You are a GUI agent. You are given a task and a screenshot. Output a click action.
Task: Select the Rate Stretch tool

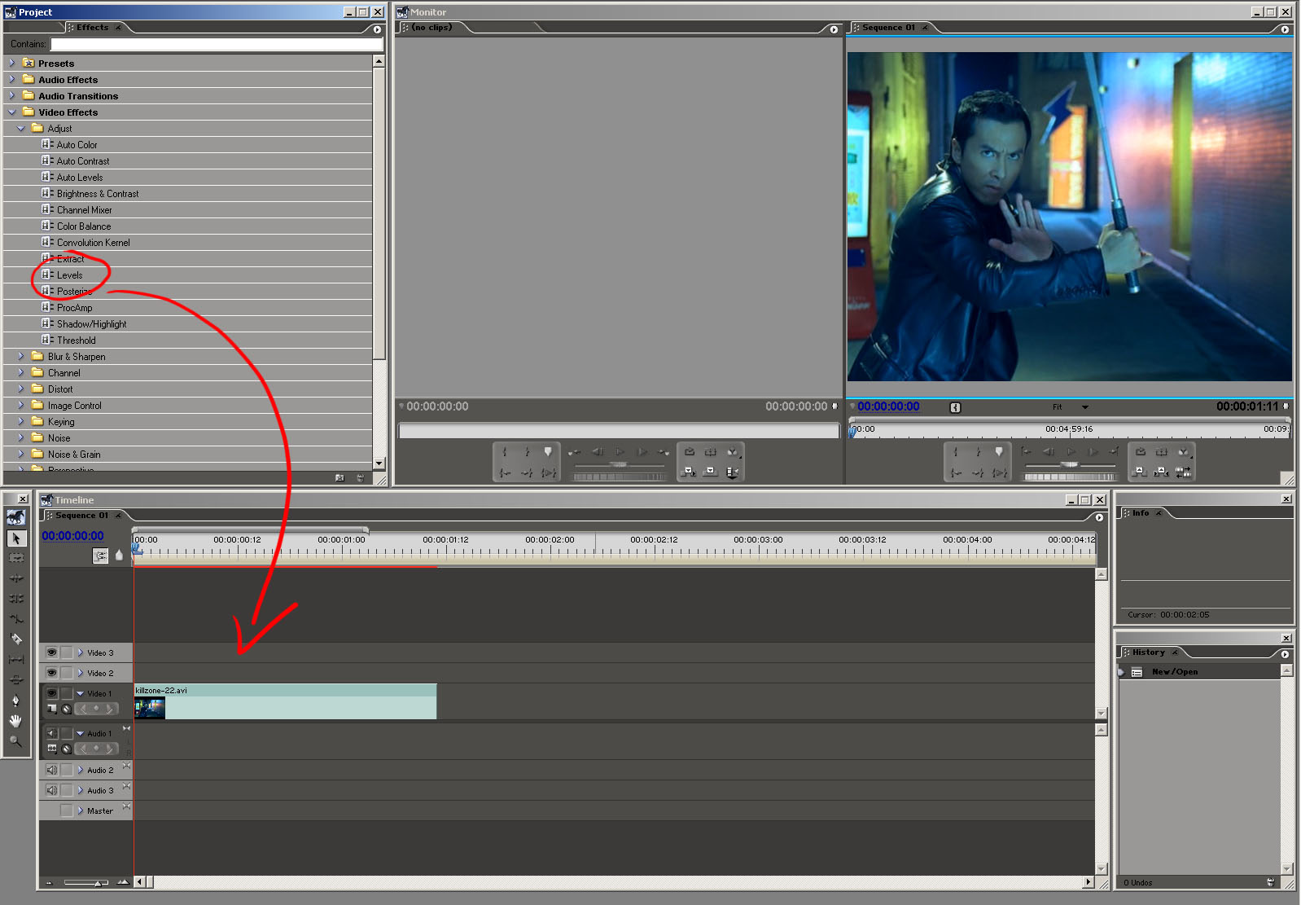click(15, 619)
